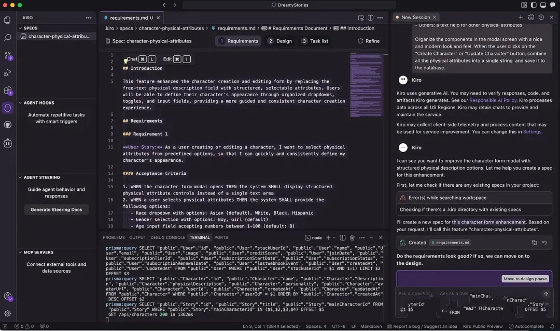The image size is (560, 331).
Task: Toggle the primary side bar visibility
Action: [x=534, y=5]
